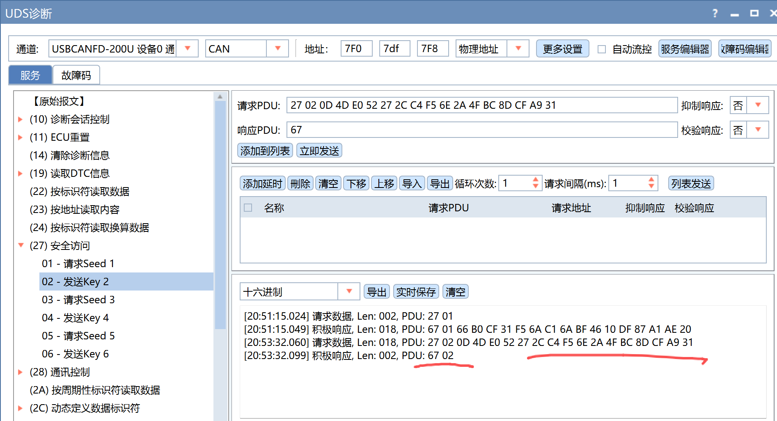Select (22) 按标识符读取数据 item
The image size is (777, 421).
(80, 191)
